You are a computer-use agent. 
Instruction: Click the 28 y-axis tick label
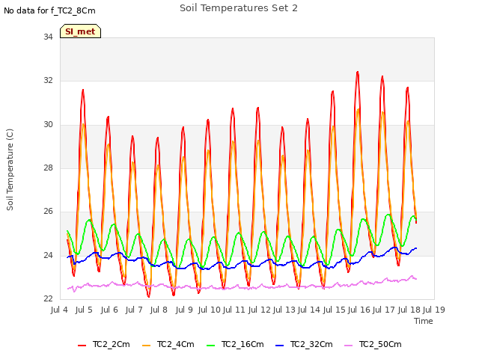click(48, 168)
